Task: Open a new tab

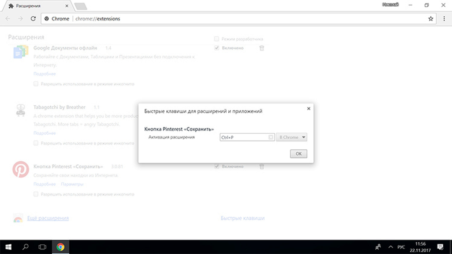Action: pos(80,6)
